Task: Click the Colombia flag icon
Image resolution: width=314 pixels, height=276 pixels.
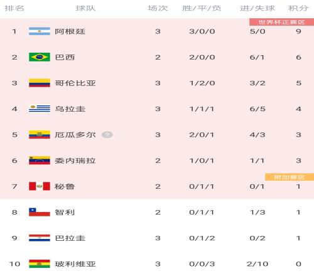Action: point(40,83)
